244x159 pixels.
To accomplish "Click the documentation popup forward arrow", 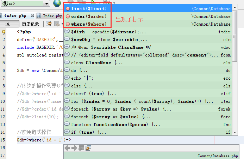I will (x=74, y=148).
